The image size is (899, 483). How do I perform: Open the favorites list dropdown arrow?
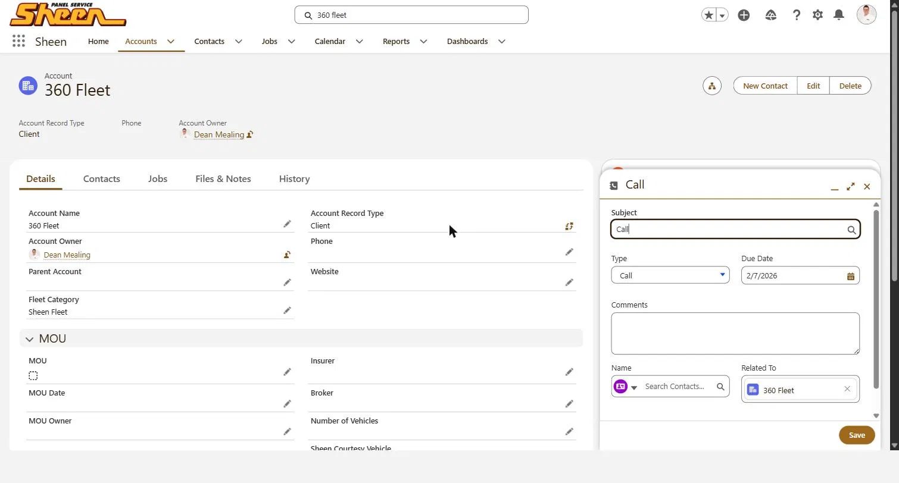point(722,15)
